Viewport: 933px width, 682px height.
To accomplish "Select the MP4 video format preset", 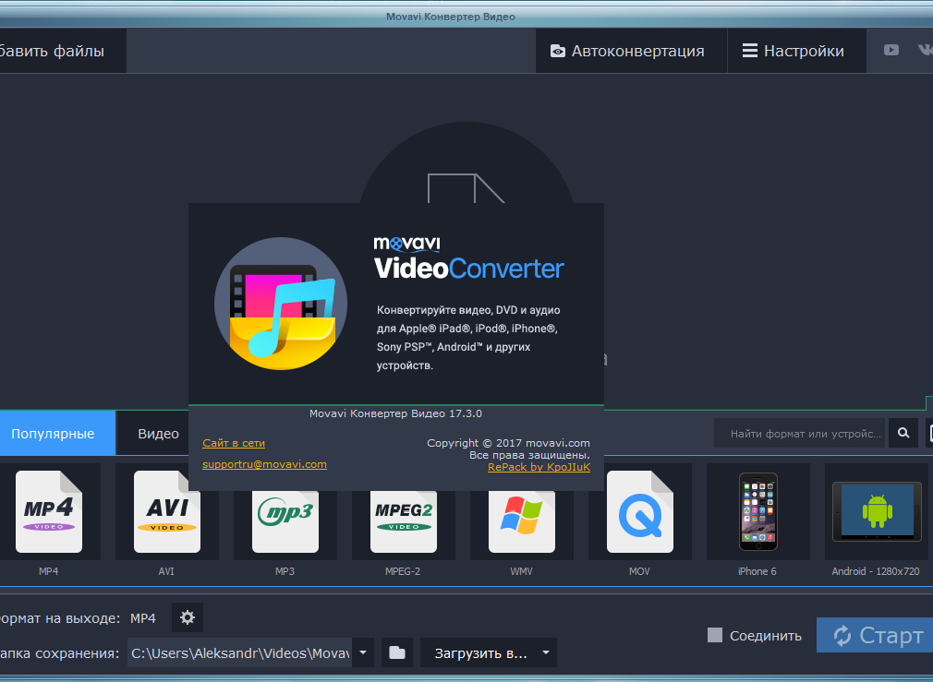I will click(49, 512).
